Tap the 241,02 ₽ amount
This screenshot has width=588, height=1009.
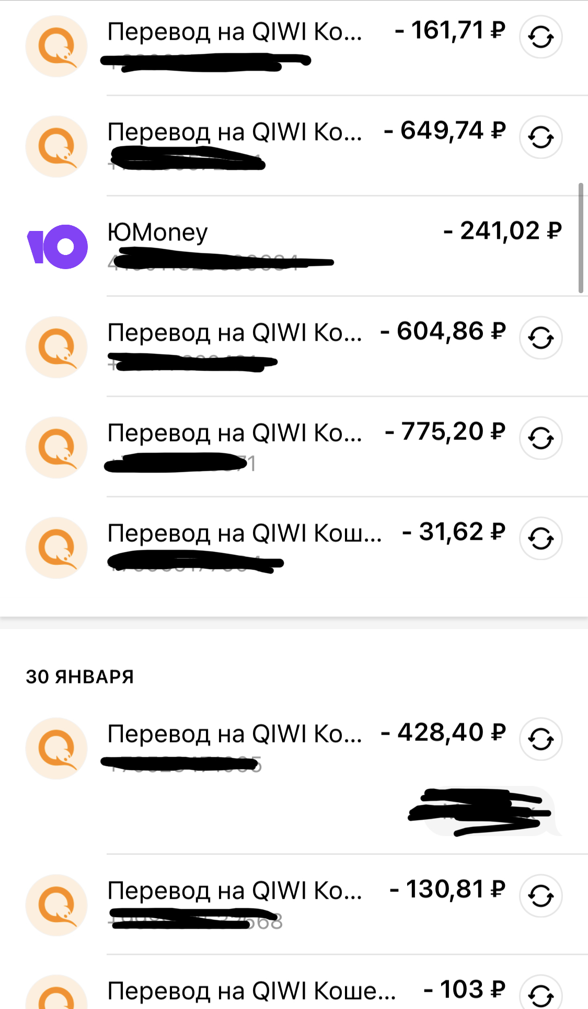502,231
